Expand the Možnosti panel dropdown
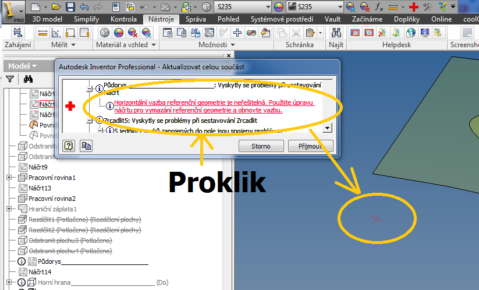This screenshot has height=290, width=479. pyautogui.click(x=233, y=45)
